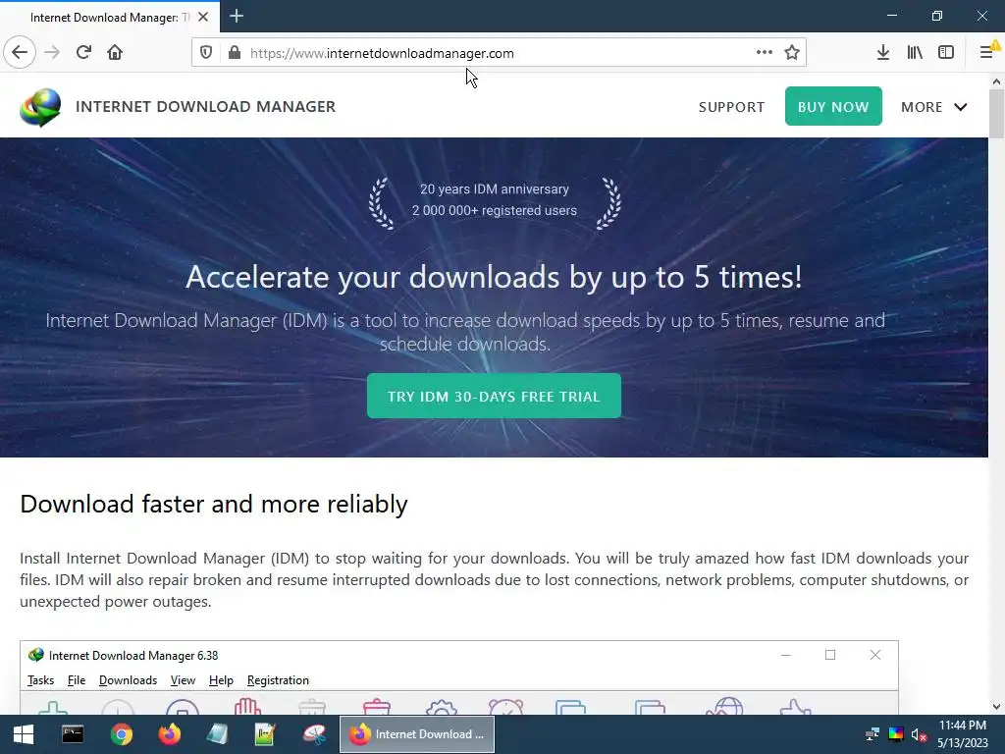Click the IDM 6.38 screenshot image
Screen dimensions: 1005x754
[459, 677]
